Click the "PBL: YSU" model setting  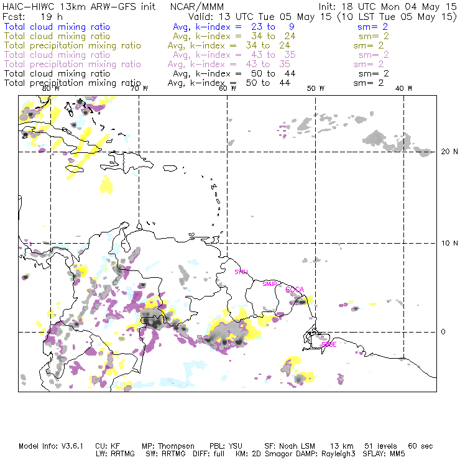(x=226, y=446)
